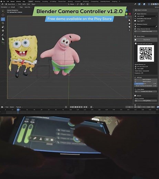
Task: Open the viewport Object menu
Action: [x=33, y=4]
